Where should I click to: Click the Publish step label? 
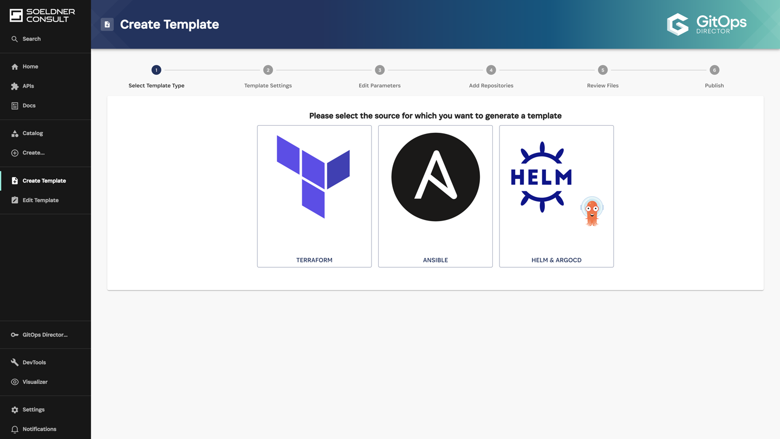(x=714, y=86)
